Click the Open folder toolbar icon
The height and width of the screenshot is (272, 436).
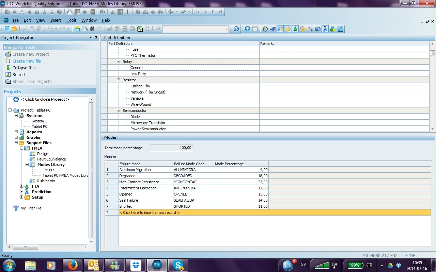(x=14, y=29)
